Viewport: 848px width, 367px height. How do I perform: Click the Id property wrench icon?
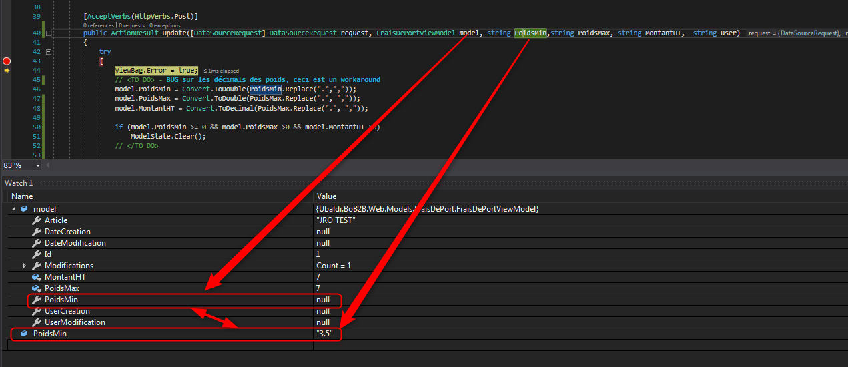coord(37,254)
